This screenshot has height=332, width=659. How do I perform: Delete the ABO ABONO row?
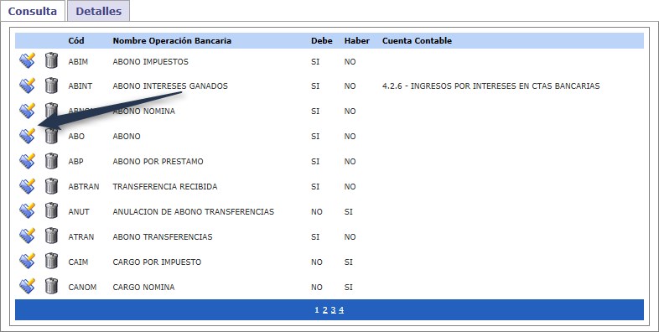coord(51,136)
